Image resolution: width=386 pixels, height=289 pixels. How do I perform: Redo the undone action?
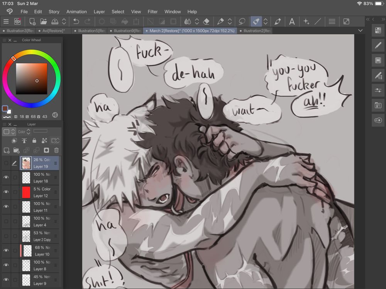click(x=87, y=21)
